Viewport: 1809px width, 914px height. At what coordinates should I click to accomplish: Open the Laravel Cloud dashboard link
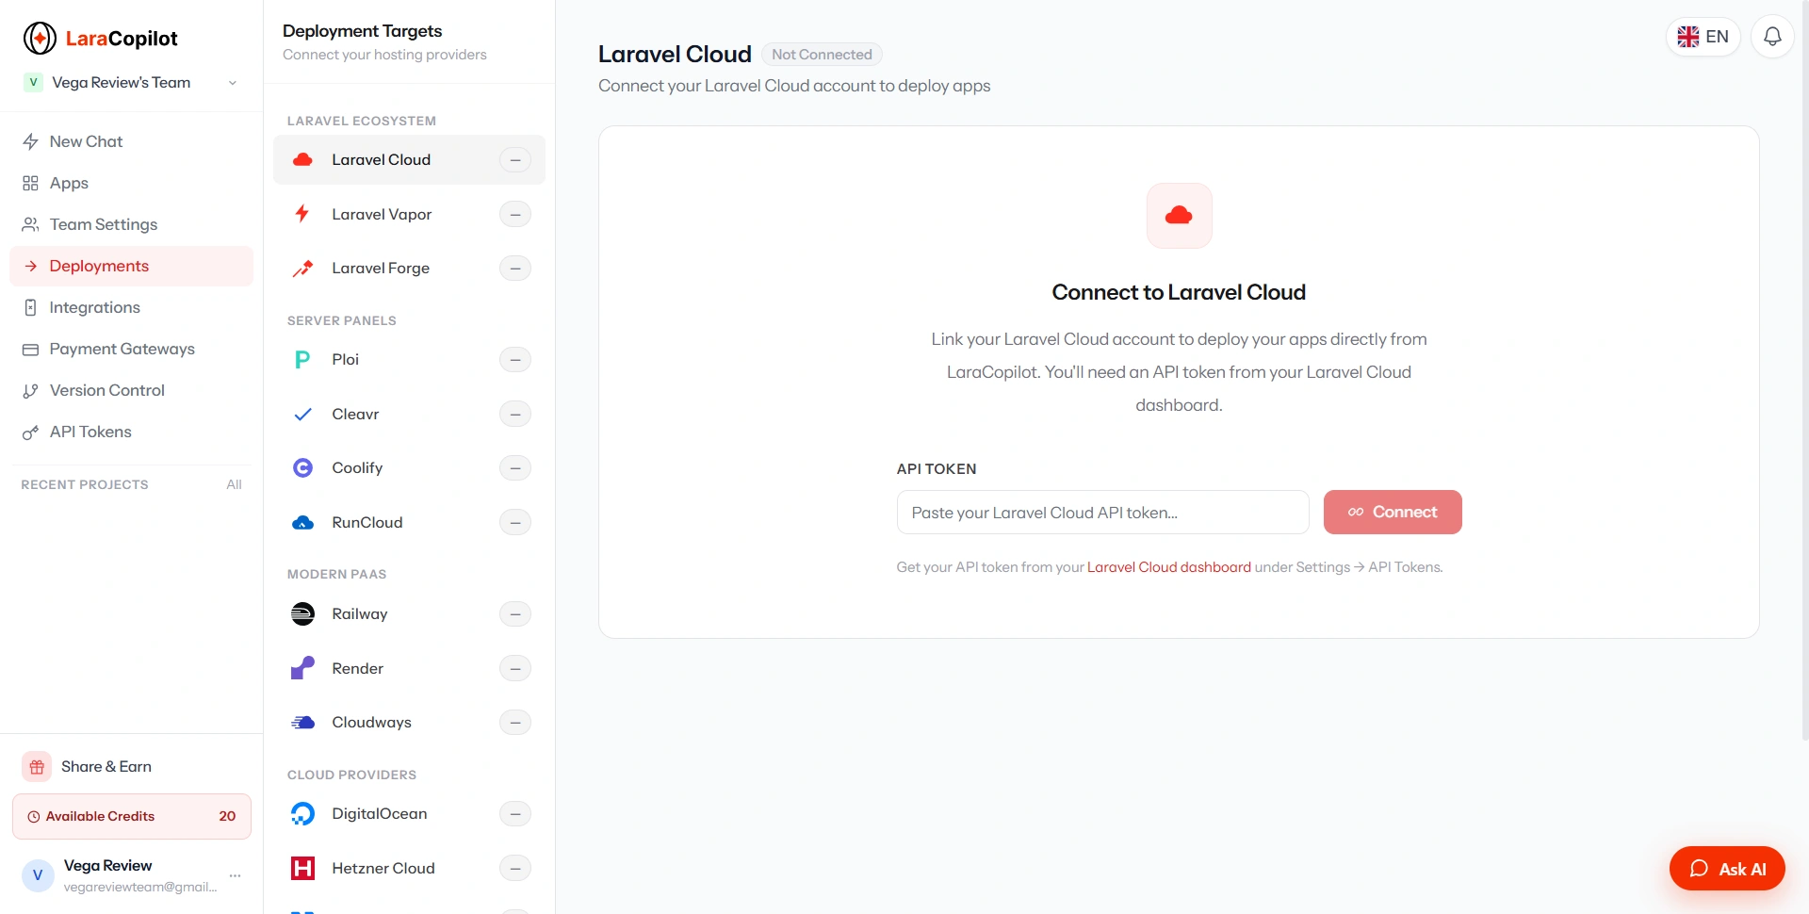(1169, 567)
